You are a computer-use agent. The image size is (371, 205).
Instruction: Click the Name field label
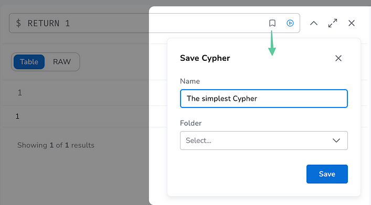pos(190,81)
